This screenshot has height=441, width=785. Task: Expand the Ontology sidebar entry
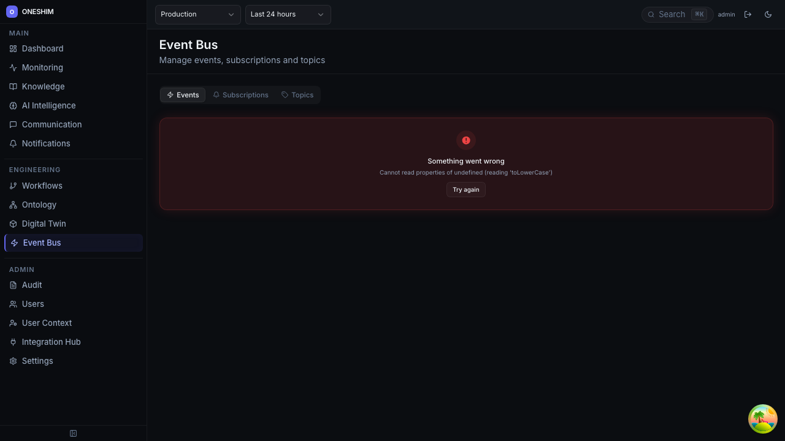click(x=39, y=205)
